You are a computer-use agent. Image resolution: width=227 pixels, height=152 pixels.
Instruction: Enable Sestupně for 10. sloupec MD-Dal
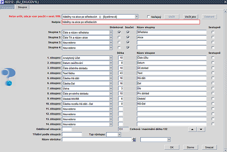tap(213, 103)
